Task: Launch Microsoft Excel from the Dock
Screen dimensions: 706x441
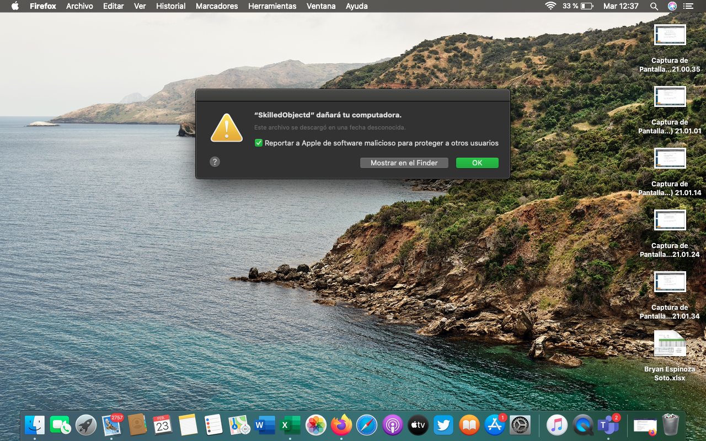Action: coord(290,425)
